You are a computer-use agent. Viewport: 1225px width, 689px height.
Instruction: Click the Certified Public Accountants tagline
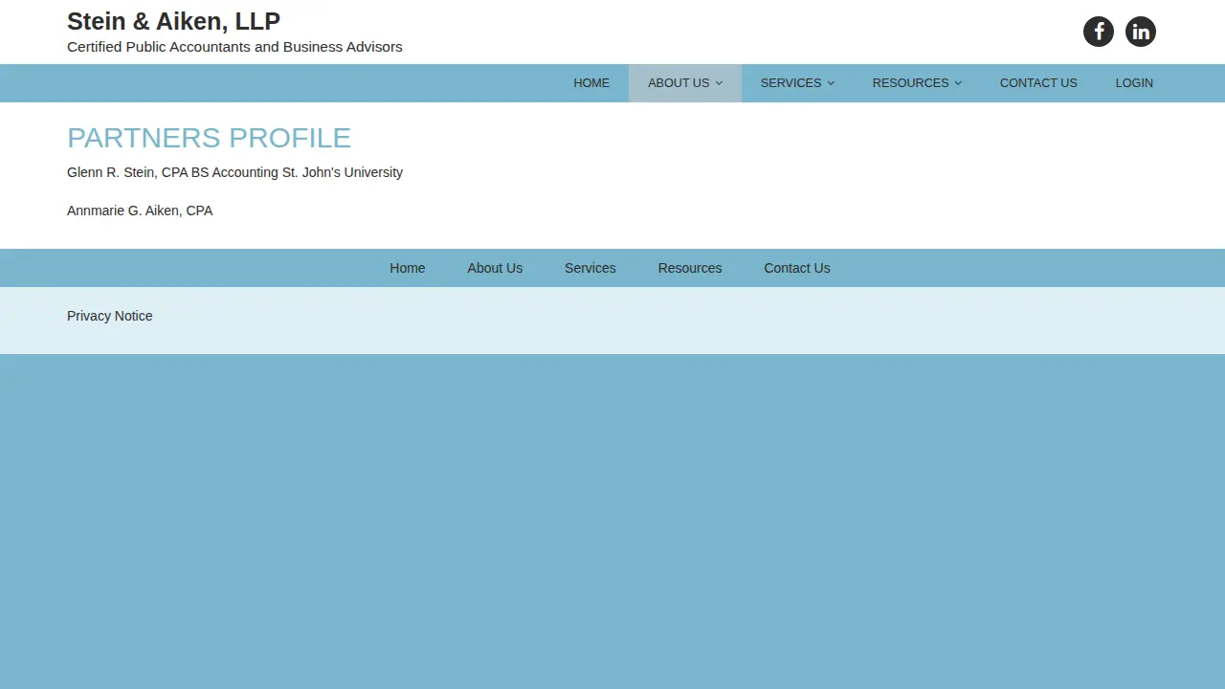(x=234, y=47)
